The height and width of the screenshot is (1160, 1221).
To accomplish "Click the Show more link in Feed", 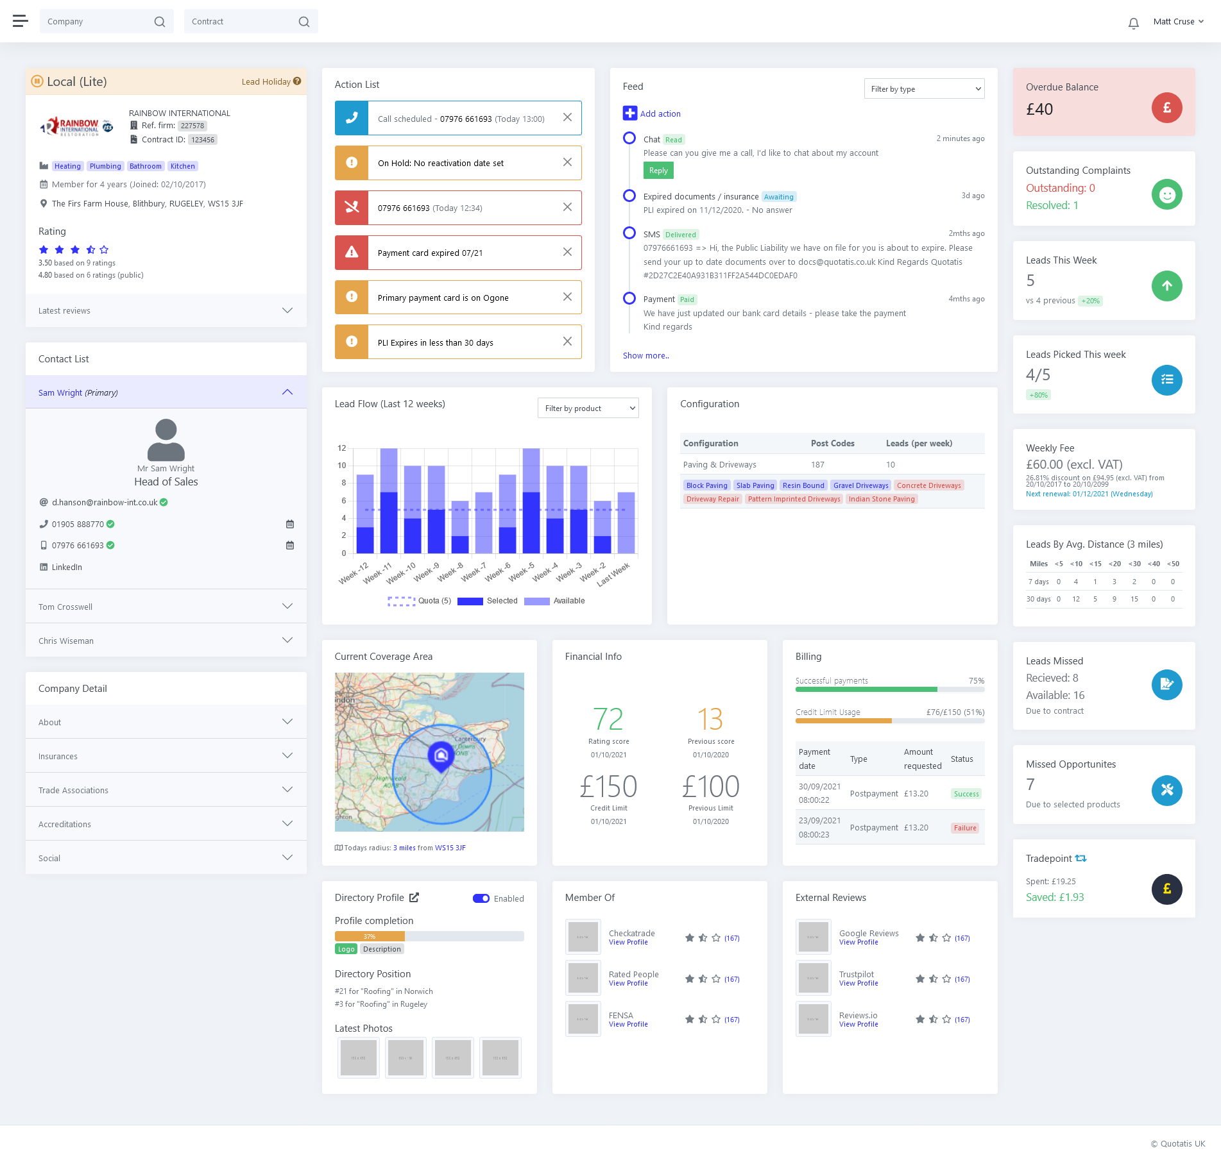I will [645, 356].
